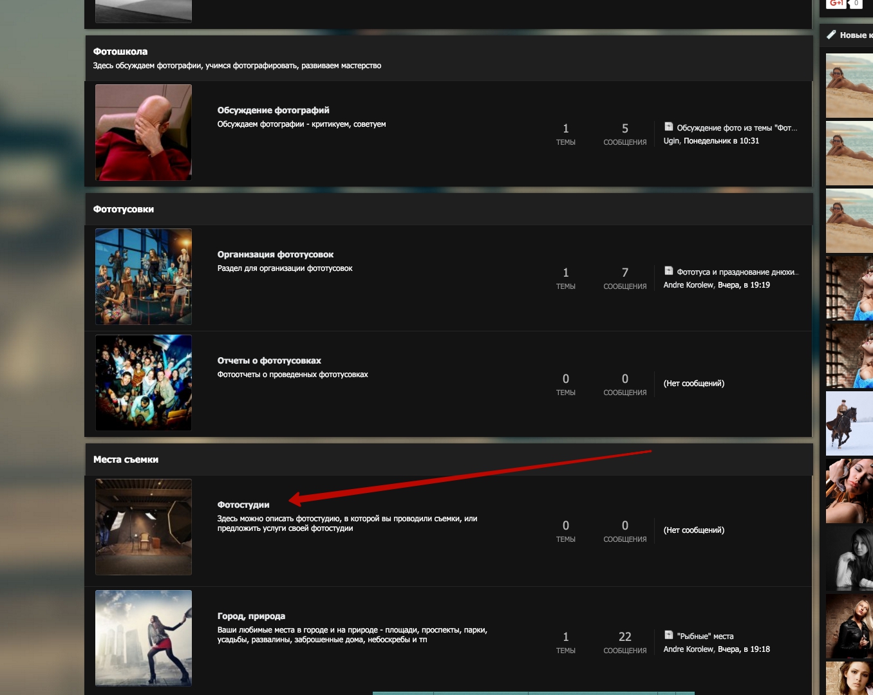873x695 pixels.
Task: Click the facepalm thumbnail for Обсуждение фотографий
Action: point(144,133)
